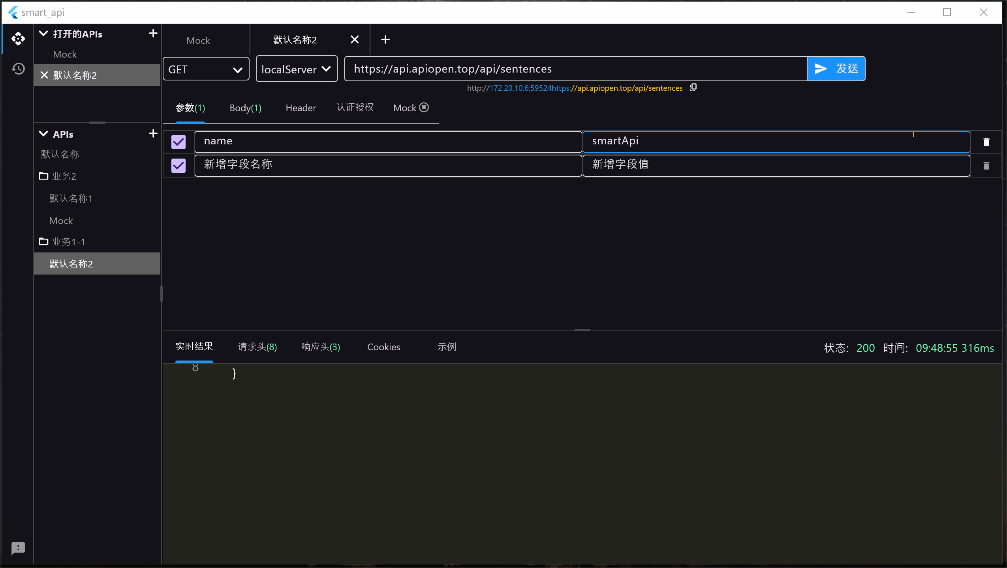1007x568 pixels.
Task: Delete the 新增字段名称 parameter row
Action: point(986,166)
